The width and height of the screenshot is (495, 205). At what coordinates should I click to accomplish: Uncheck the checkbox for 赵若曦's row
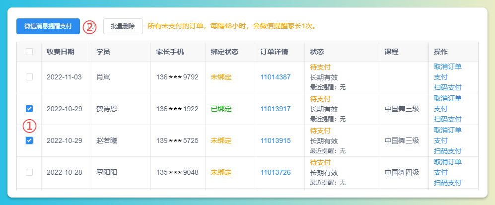point(29,140)
